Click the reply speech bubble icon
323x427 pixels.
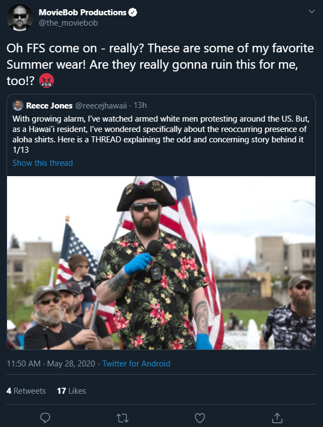45,418
